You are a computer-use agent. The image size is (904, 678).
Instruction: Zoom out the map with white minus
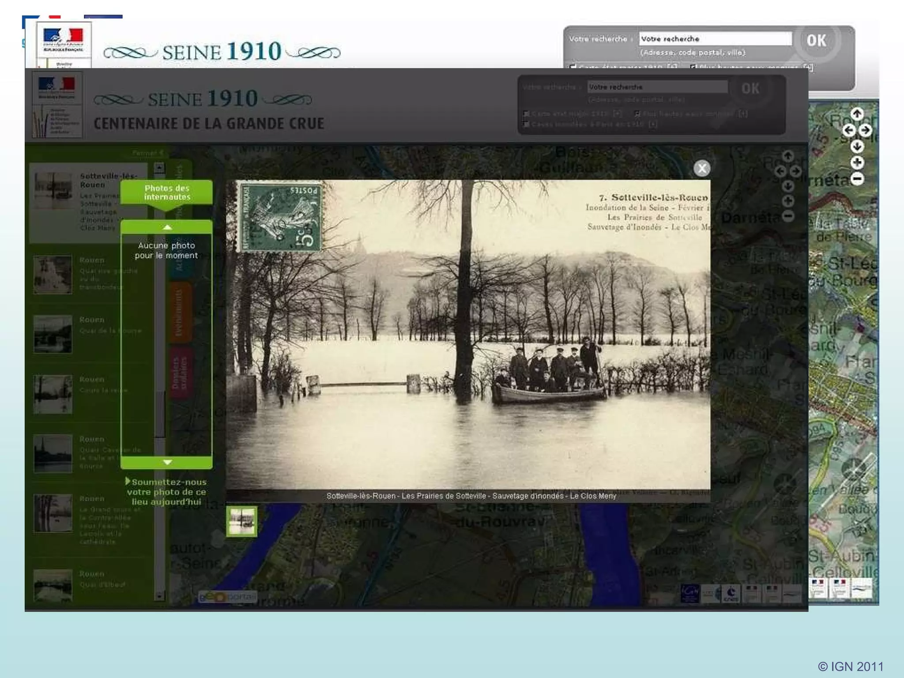point(857,179)
